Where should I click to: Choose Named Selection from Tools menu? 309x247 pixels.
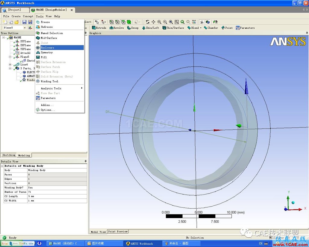(x=59, y=33)
